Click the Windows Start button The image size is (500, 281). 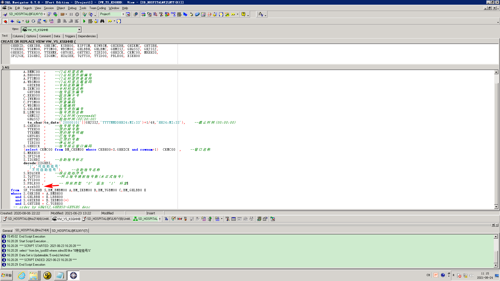pos(7,275)
